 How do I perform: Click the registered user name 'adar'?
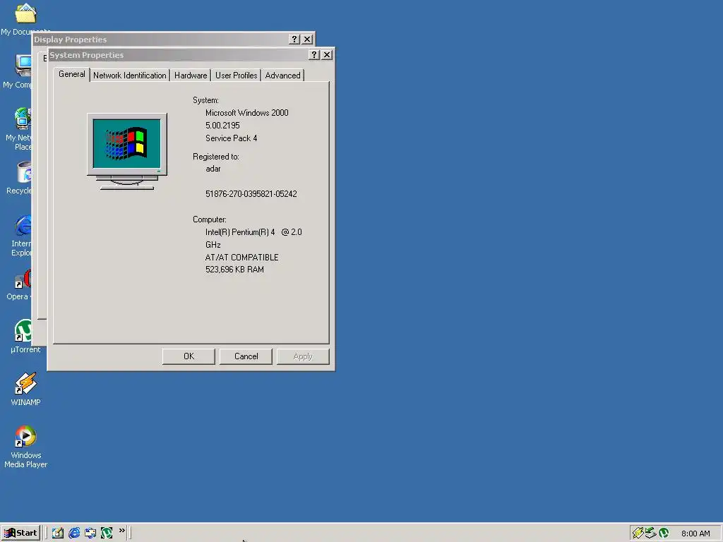[213, 169]
